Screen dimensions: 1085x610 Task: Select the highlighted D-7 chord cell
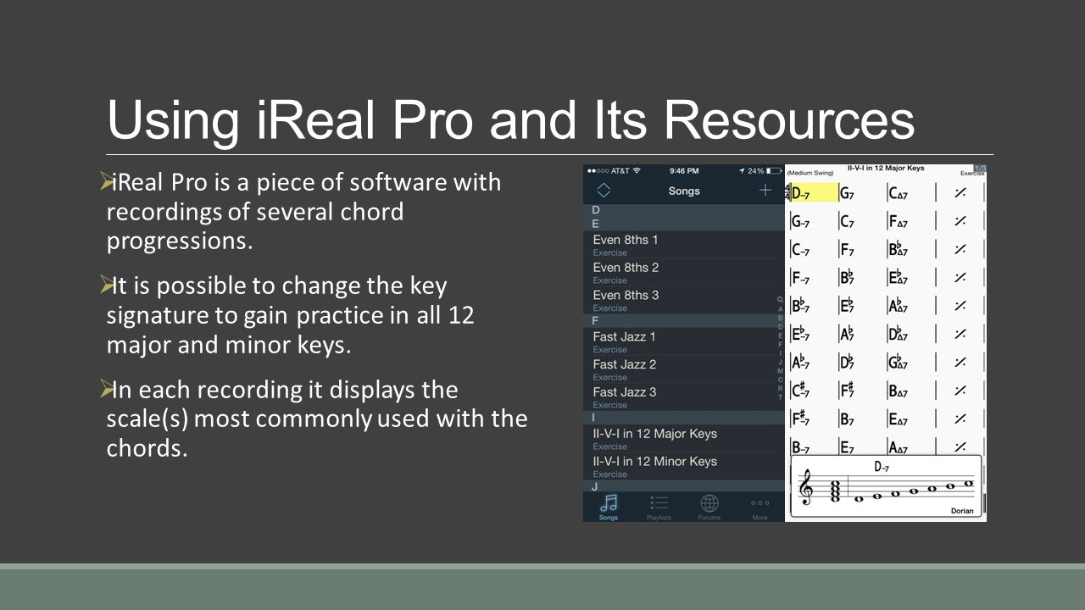[814, 193]
